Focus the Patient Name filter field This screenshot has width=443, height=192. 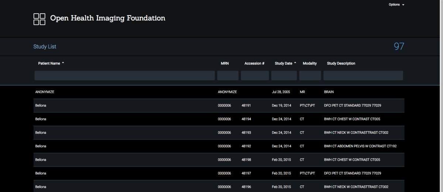point(124,76)
